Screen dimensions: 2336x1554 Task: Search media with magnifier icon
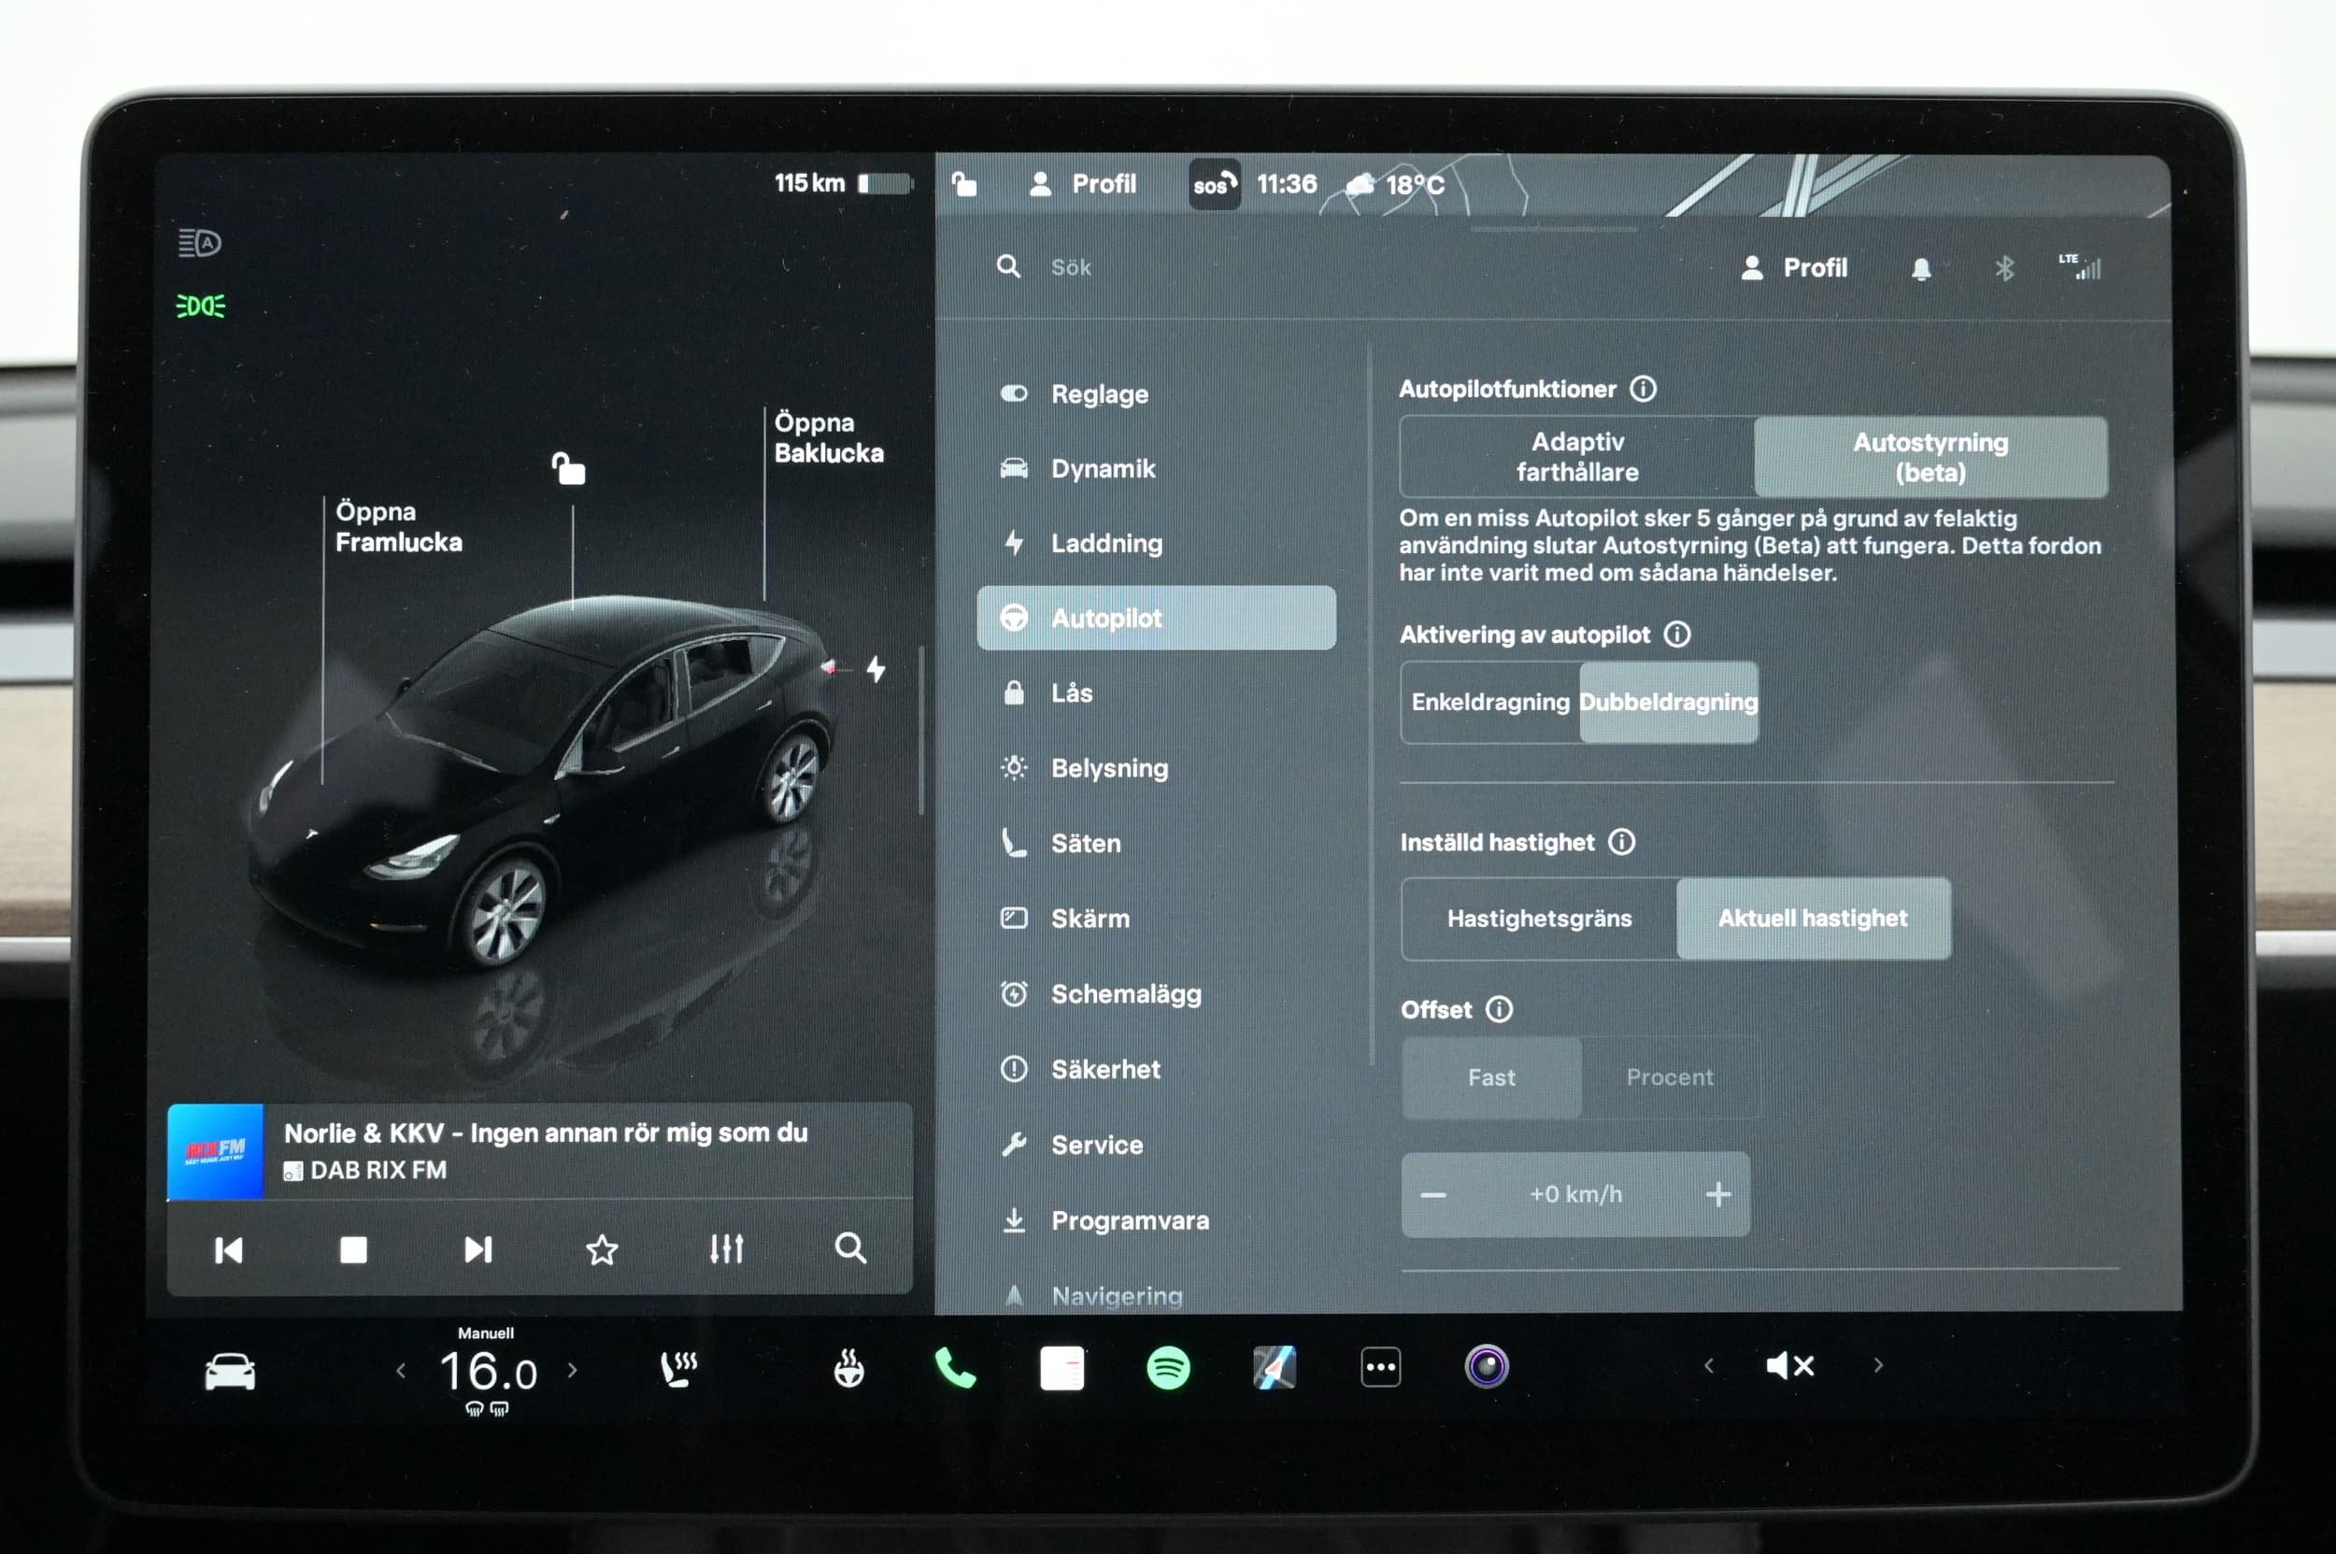coord(850,1247)
